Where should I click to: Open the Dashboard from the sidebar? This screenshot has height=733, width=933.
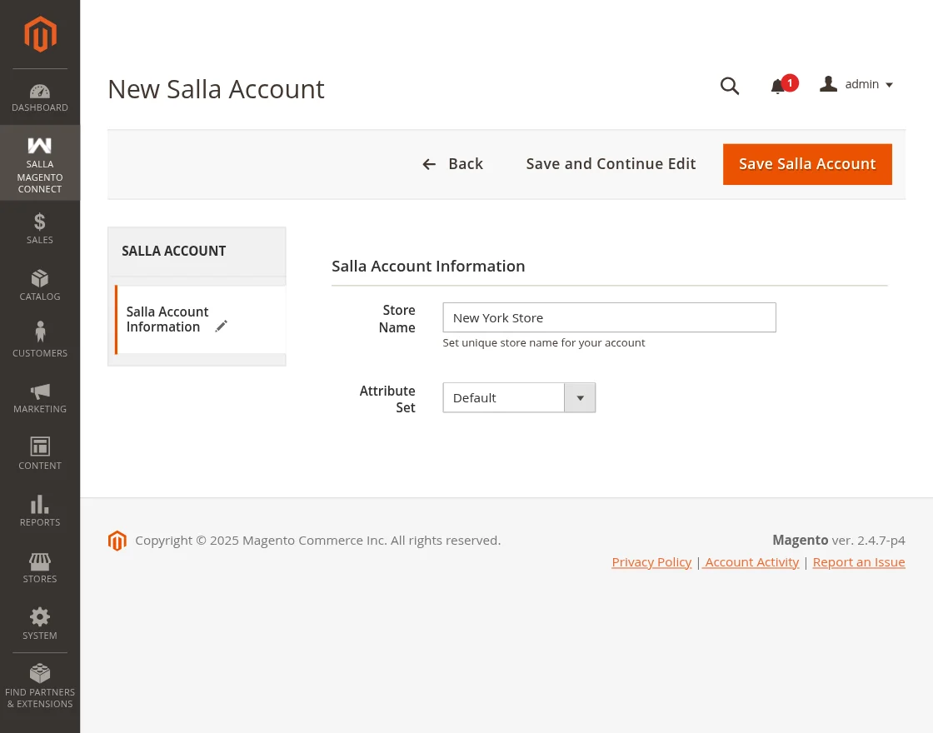tap(39, 96)
